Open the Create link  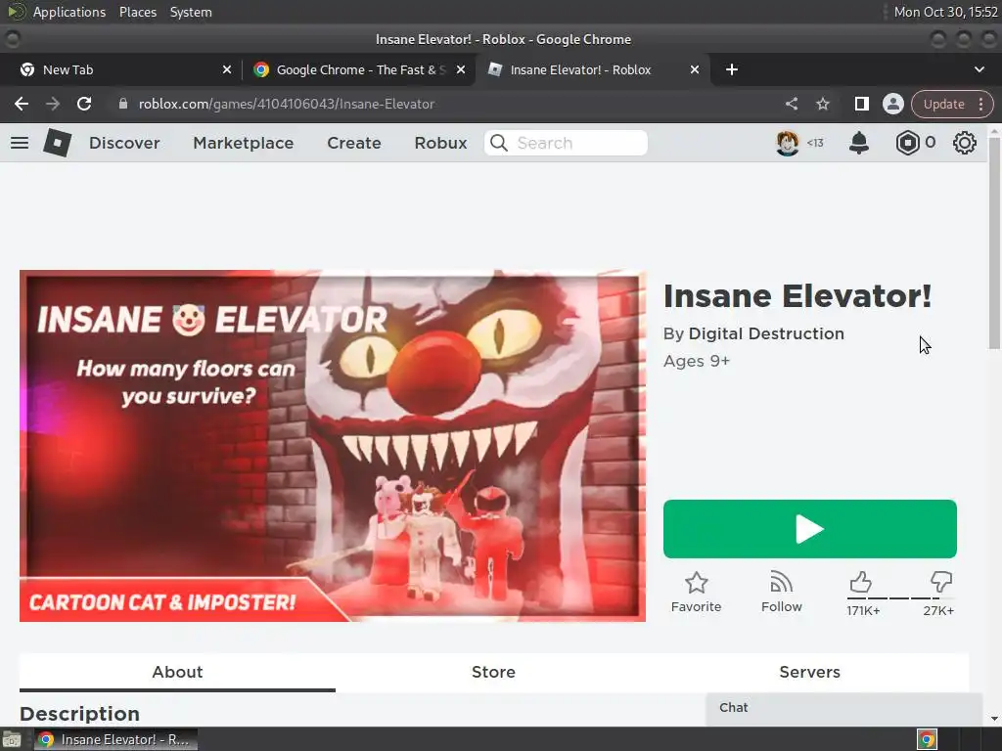tap(354, 143)
